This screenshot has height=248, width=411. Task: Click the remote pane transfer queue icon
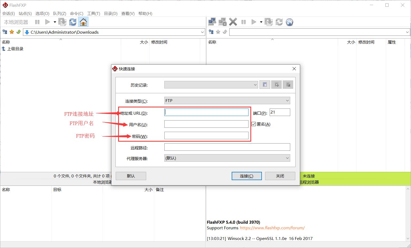tap(269, 22)
